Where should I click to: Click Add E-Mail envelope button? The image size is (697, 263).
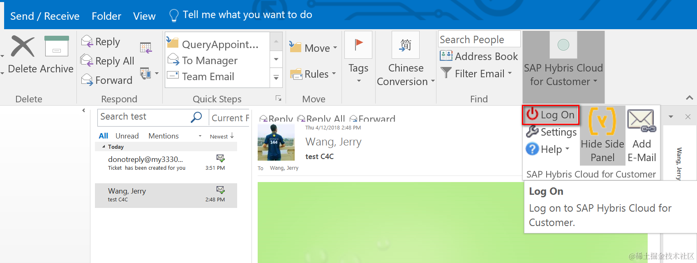(642, 135)
